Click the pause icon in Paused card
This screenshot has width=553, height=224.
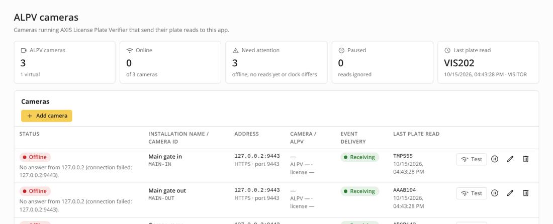(341, 50)
